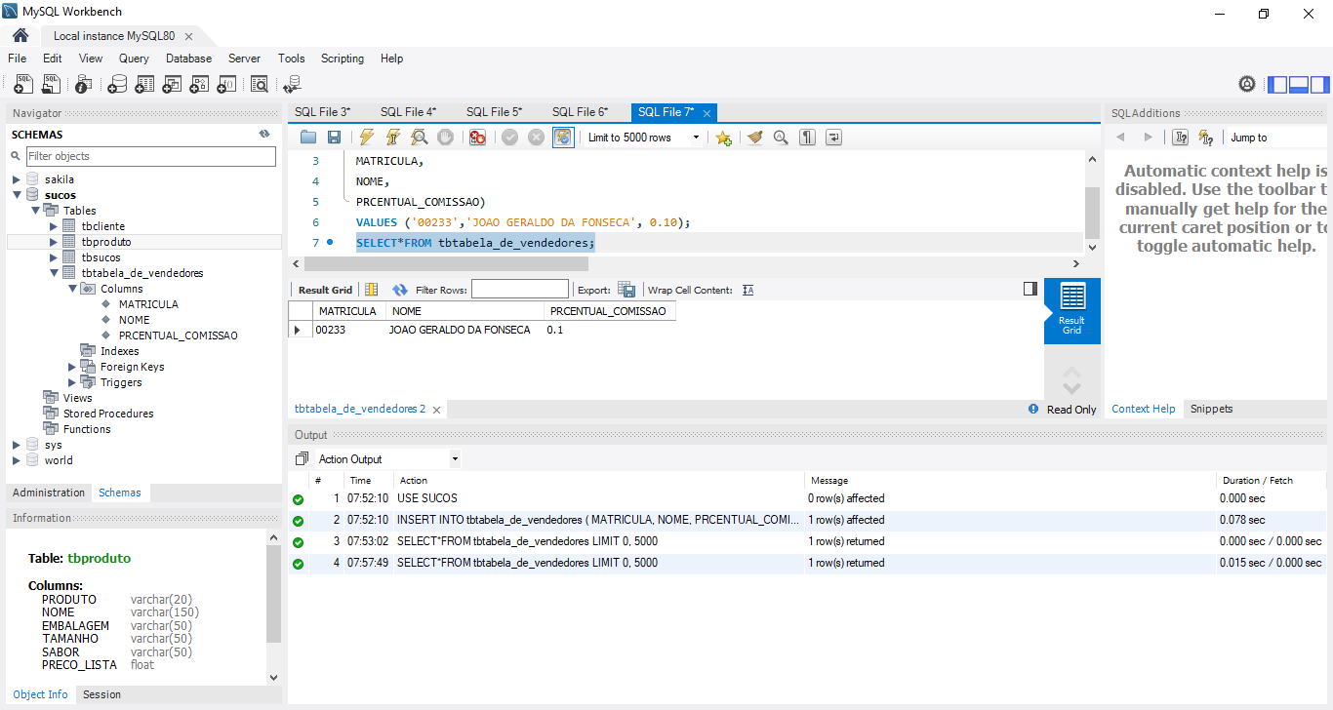The image size is (1333, 710).
Task: Open the Query menu
Action: [134, 59]
